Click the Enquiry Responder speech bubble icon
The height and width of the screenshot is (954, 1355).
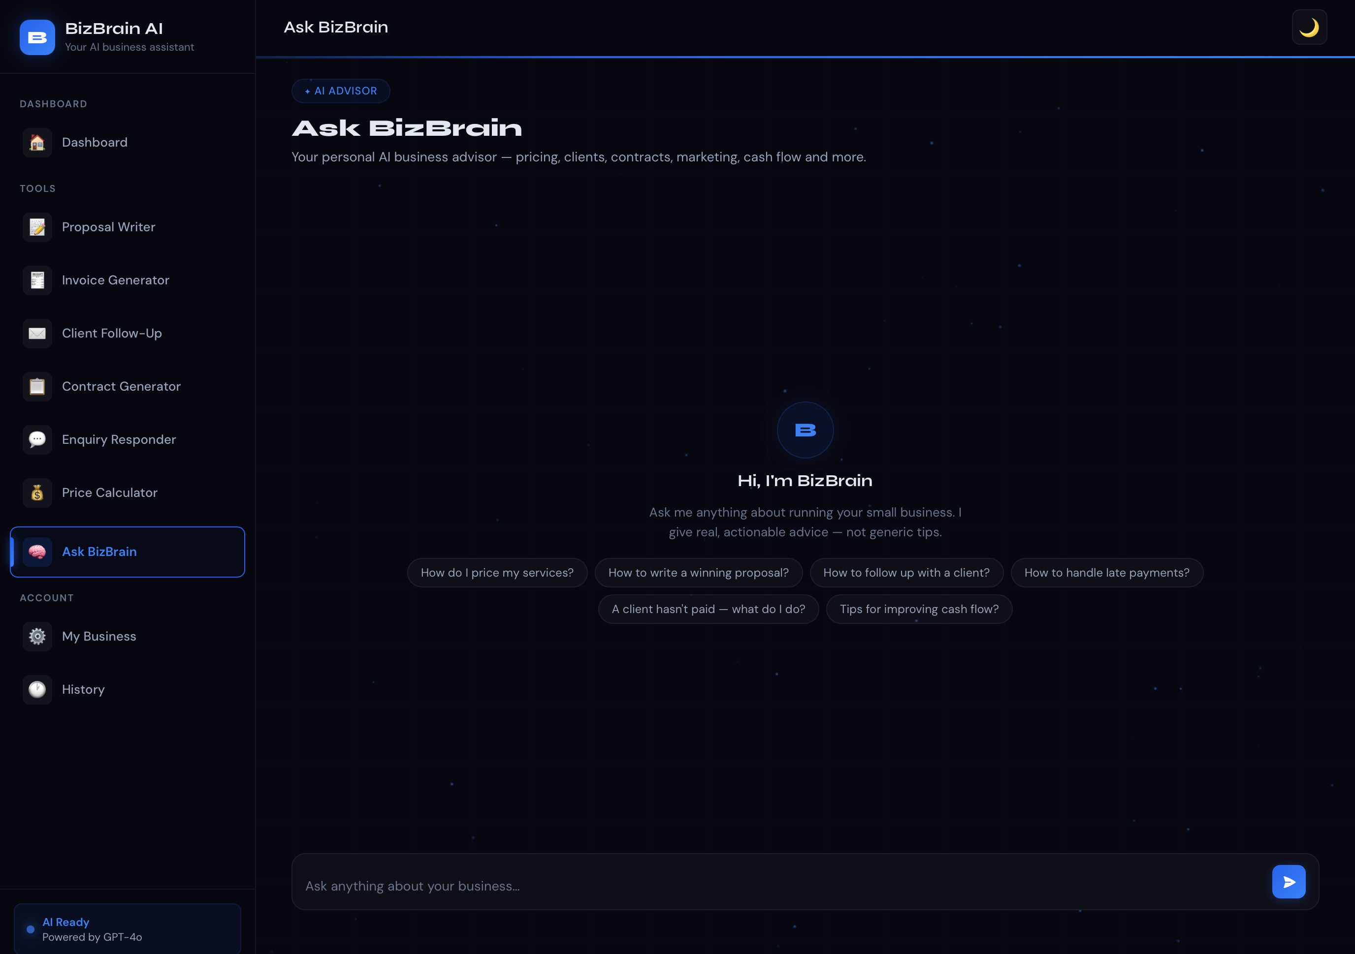[37, 440]
